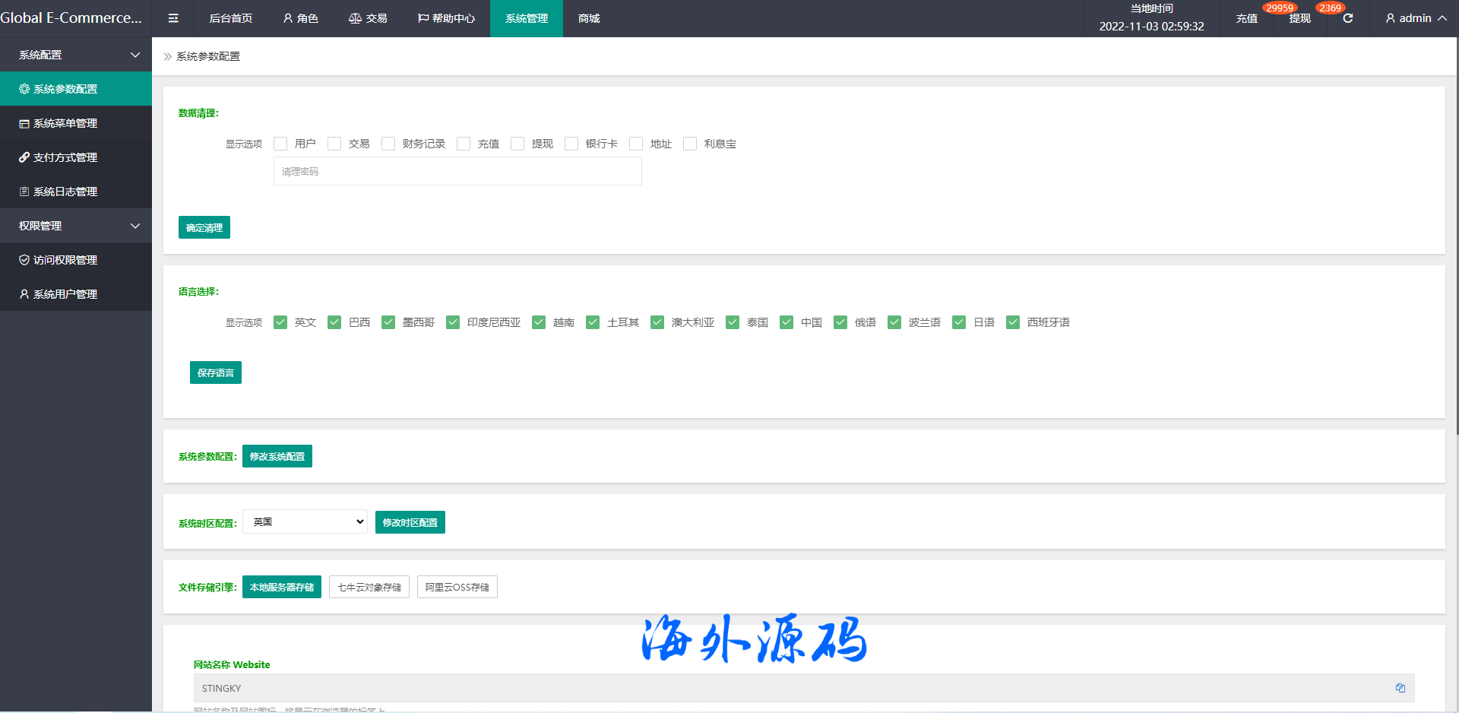This screenshot has width=1459, height=713.
Task: Click into the 清理密码 input field
Action: pyautogui.click(x=457, y=172)
